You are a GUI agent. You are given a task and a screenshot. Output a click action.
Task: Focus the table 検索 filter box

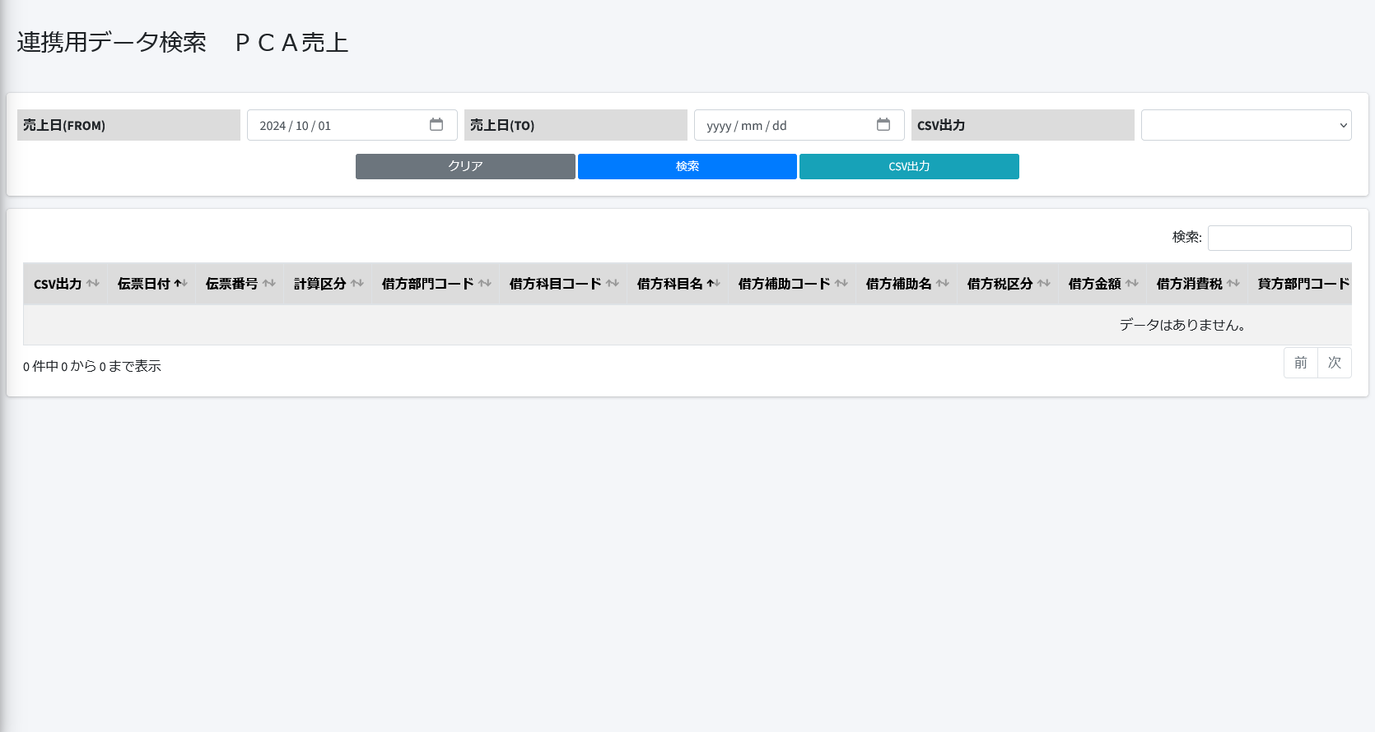pyautogui.click(x=1279, y=238)
